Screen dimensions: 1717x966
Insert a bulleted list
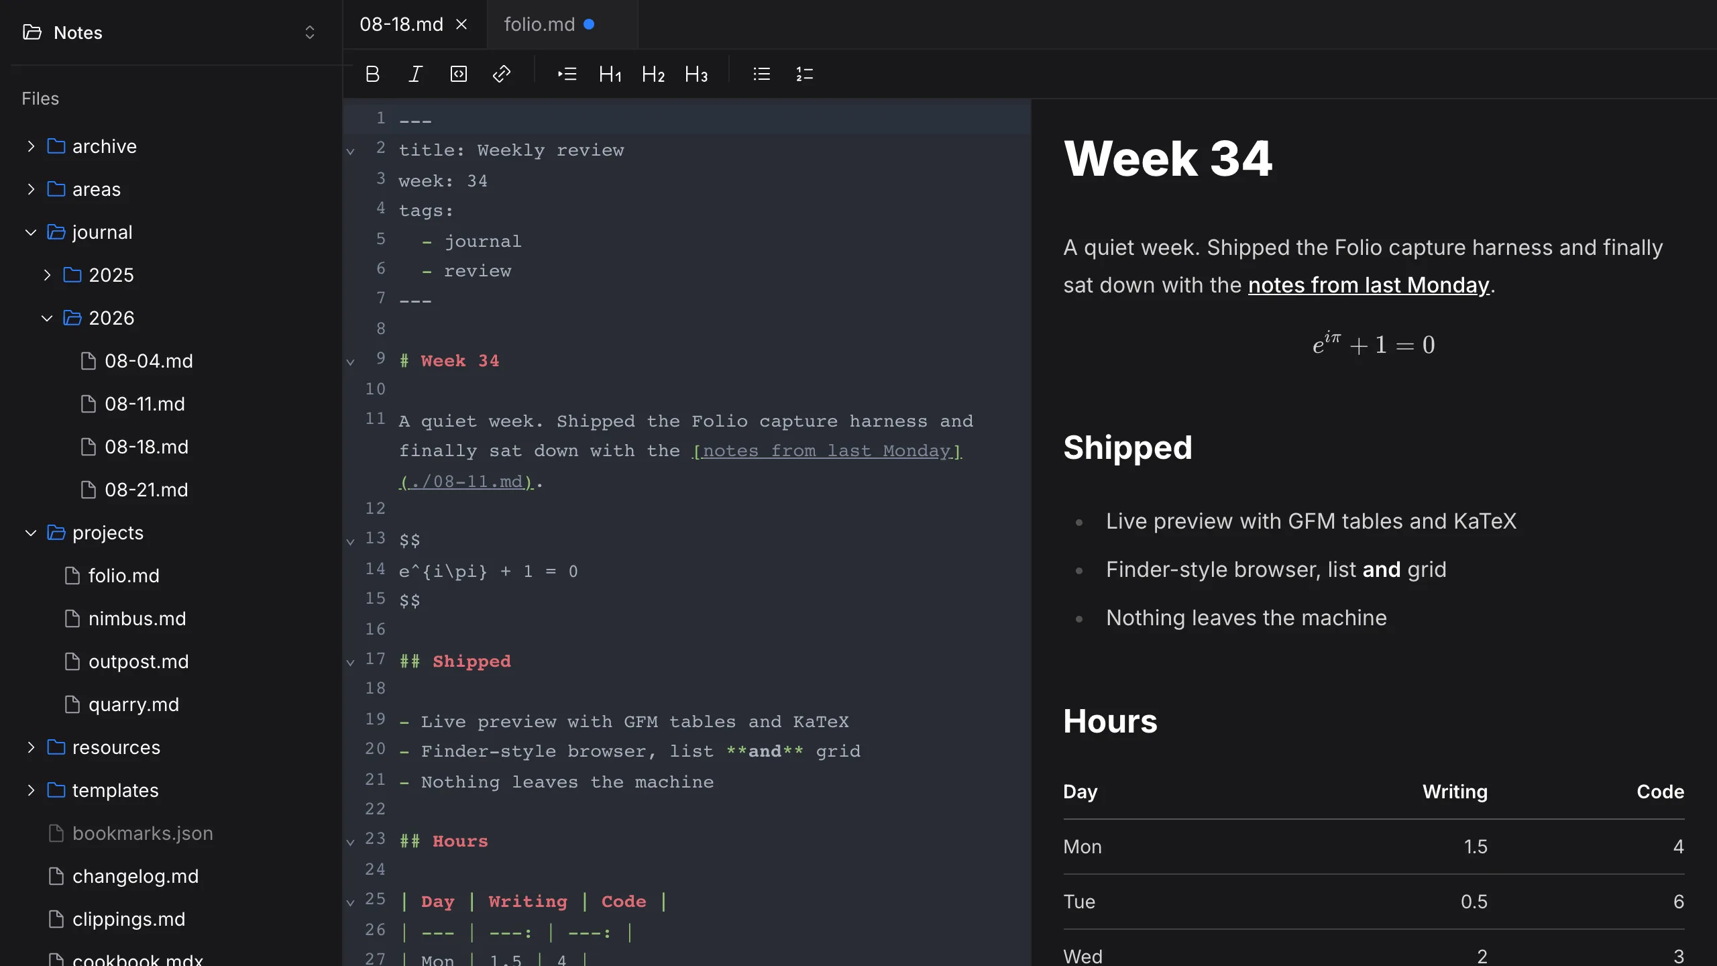[761, 74]
